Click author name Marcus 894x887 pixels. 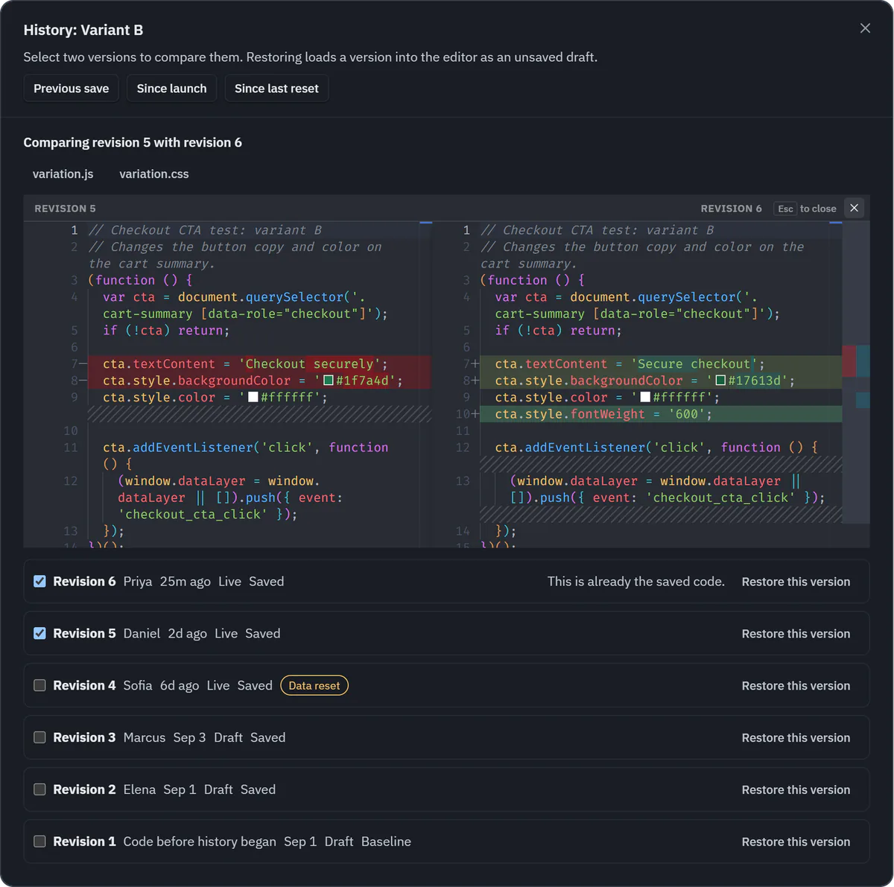[x=145, y=737]
